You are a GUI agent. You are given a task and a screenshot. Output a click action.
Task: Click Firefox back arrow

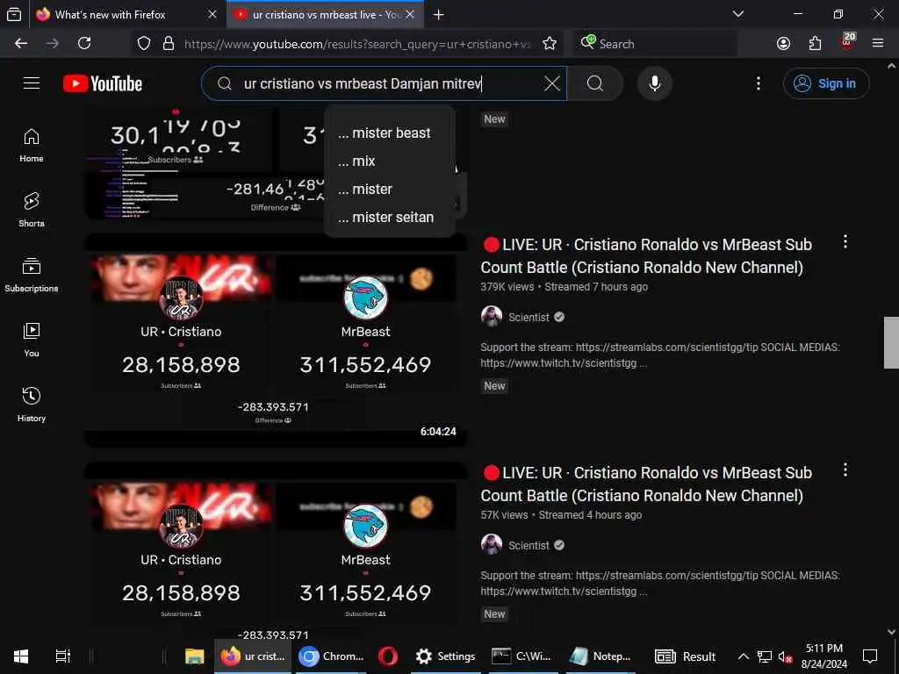(21, 44)
